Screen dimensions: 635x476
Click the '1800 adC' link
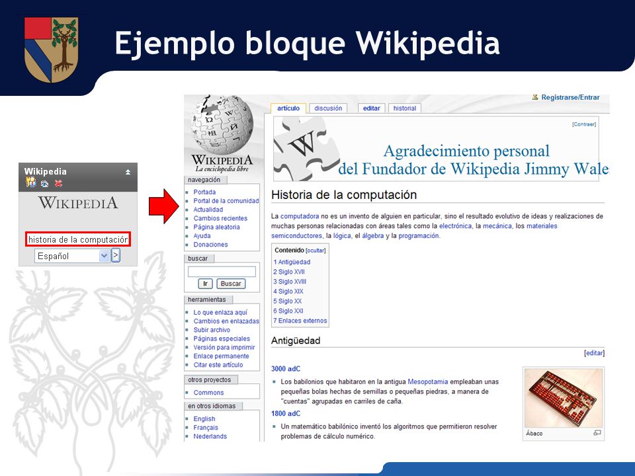(286, 413)
